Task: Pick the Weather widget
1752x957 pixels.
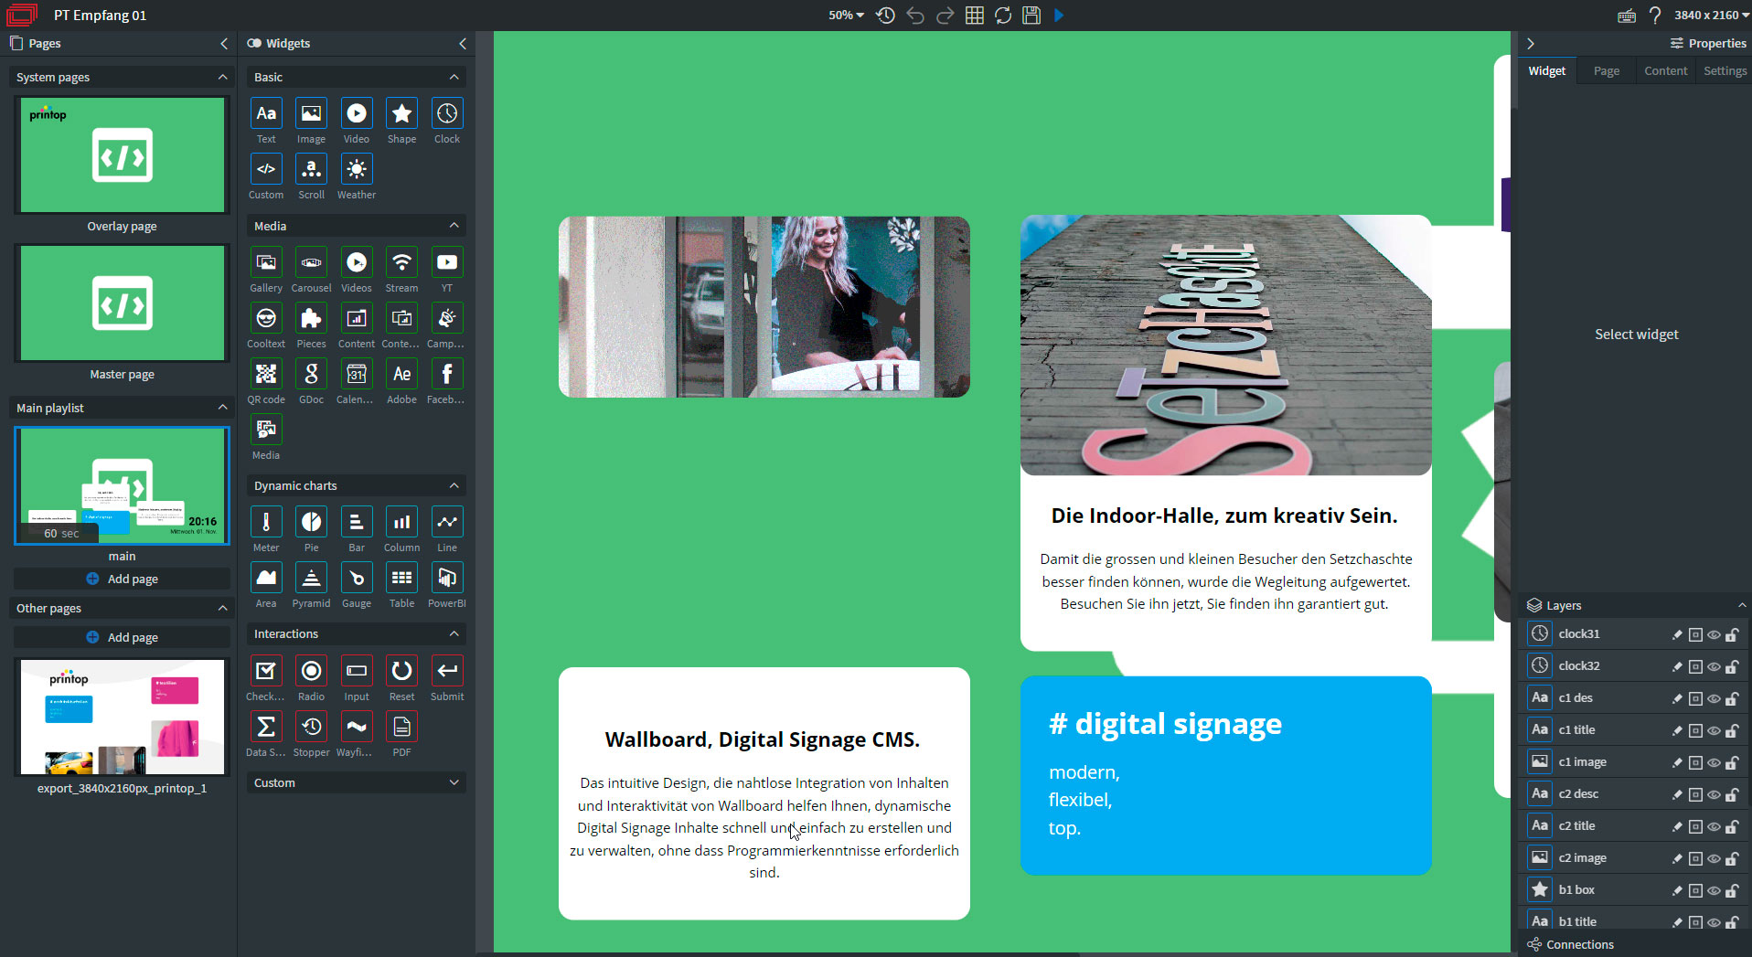Action: click(x=357, y=170)
